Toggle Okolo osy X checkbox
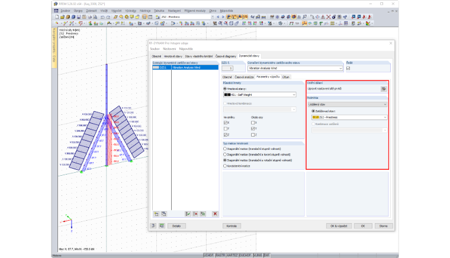Screen dimensions: 450x258 pyautogui.click(x=253, y=122)
